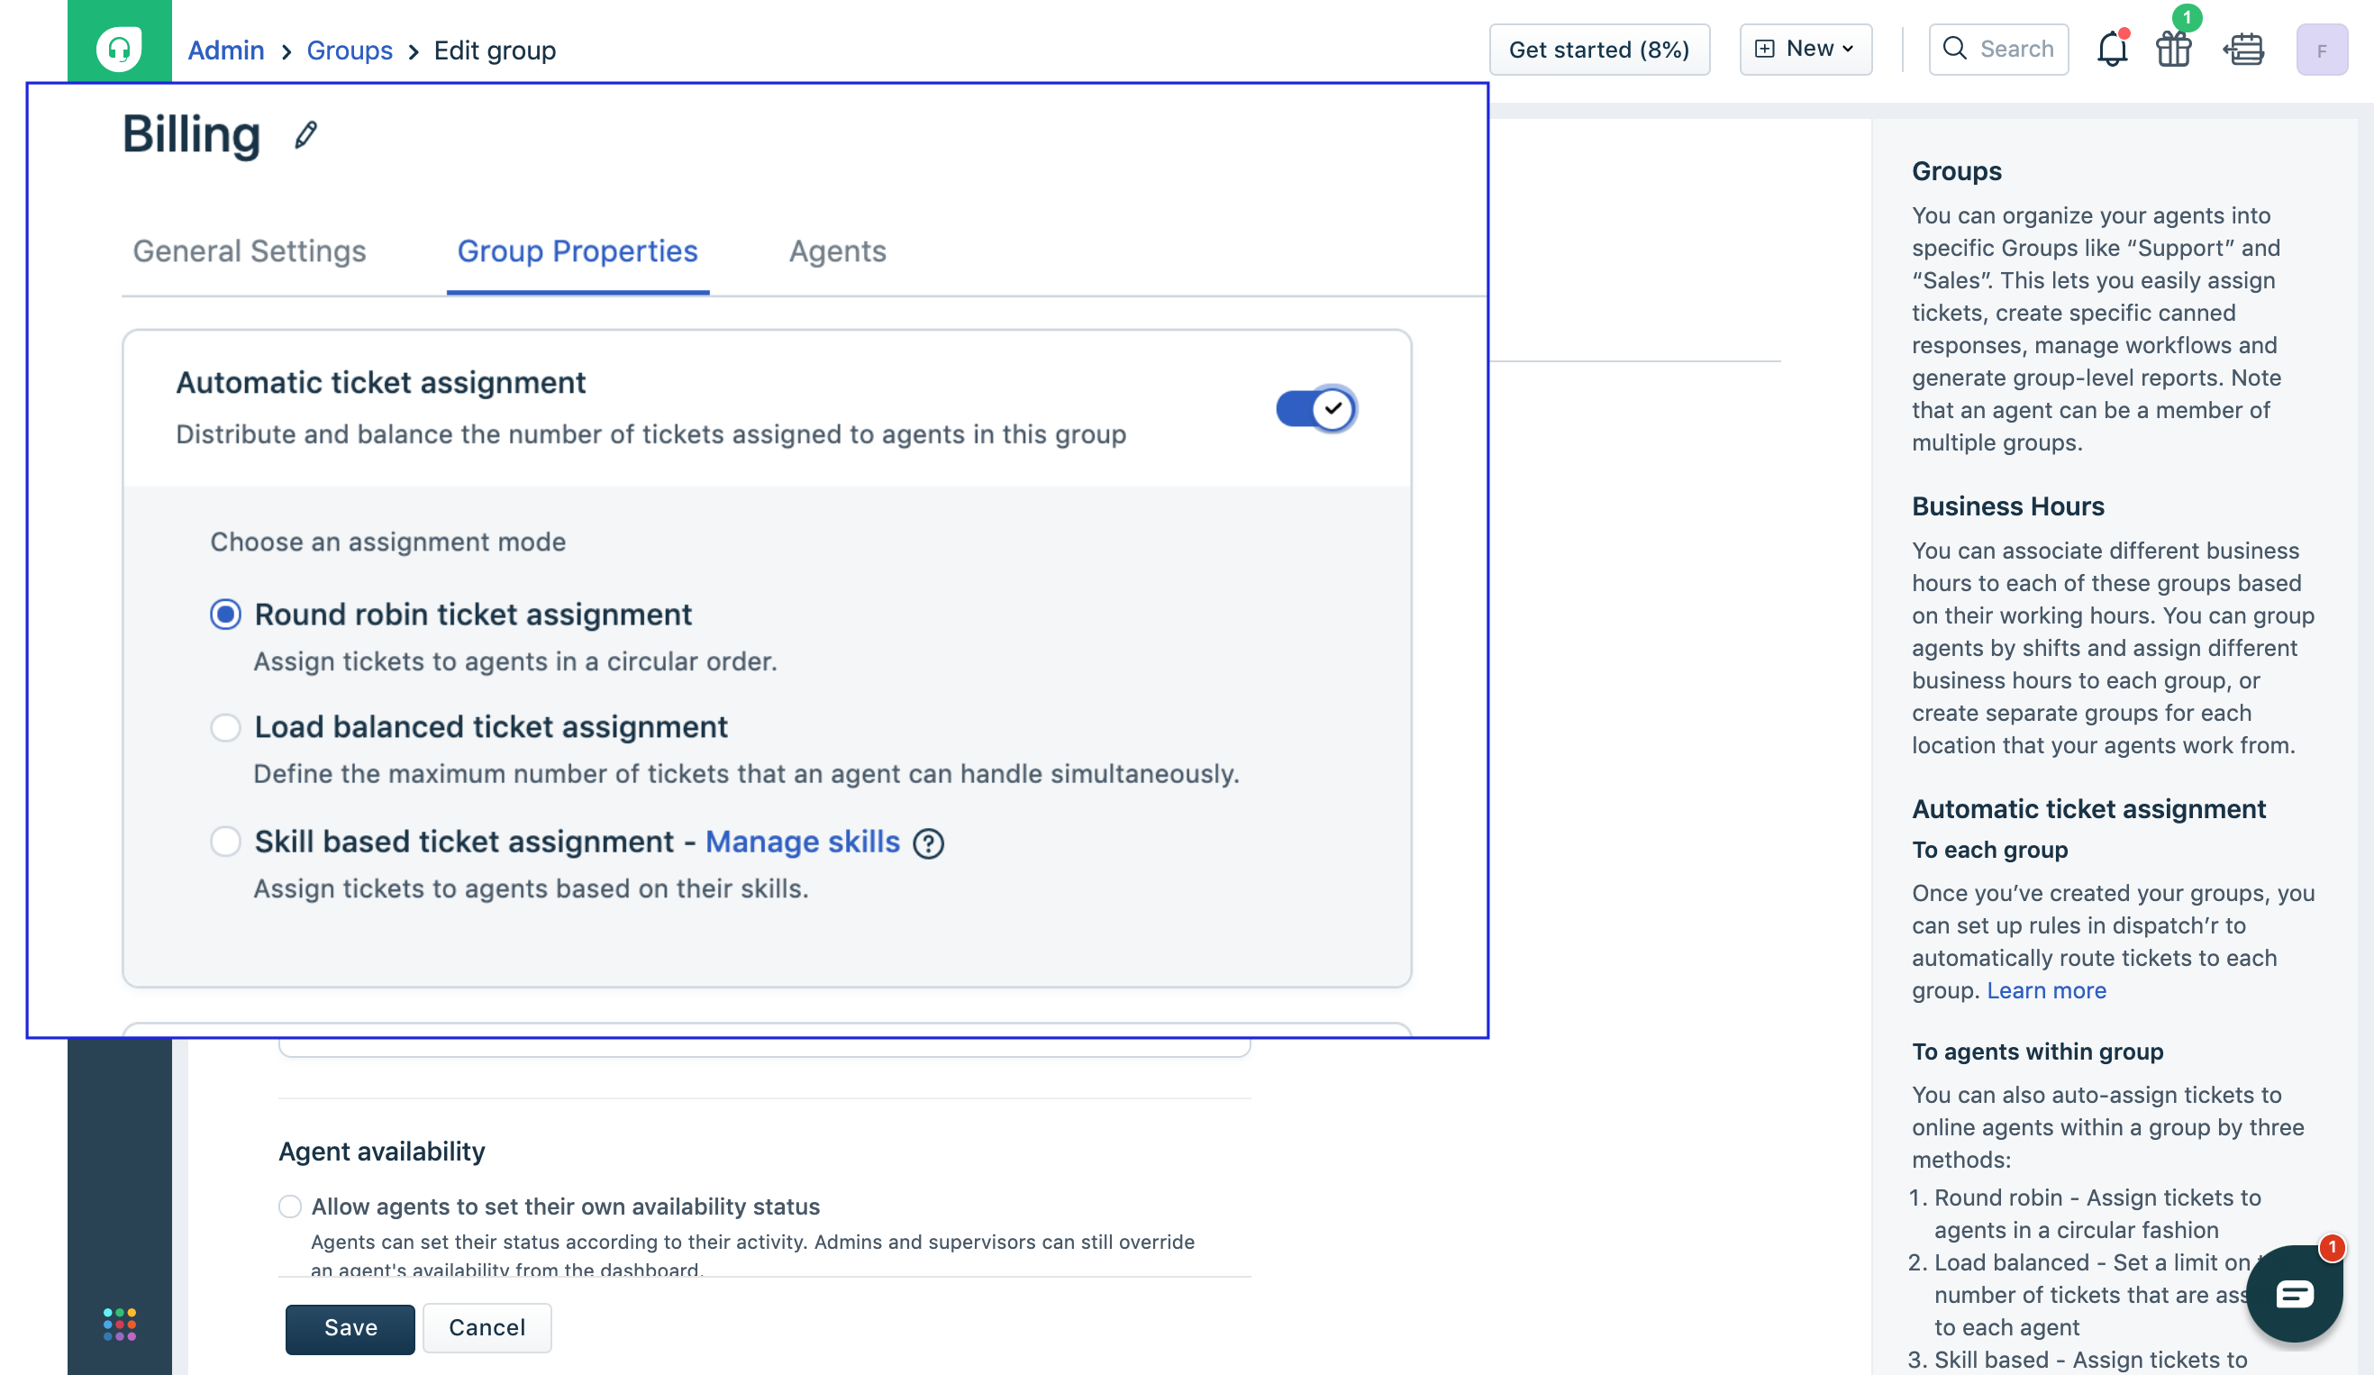Select Load balanced ticket assignment option
The image size is (2374, 1375).
click(225, 727)
